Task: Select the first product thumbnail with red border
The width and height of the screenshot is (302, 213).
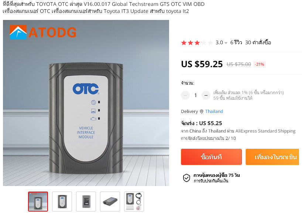Action: [38, 202]
